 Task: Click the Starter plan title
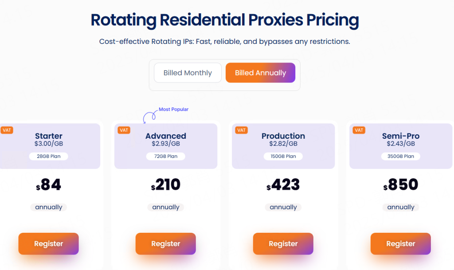coord(48,136)
